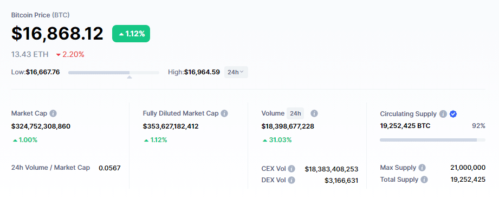Click the DEX Vol label
499x198 pixels.
click(x=274, y=180)
